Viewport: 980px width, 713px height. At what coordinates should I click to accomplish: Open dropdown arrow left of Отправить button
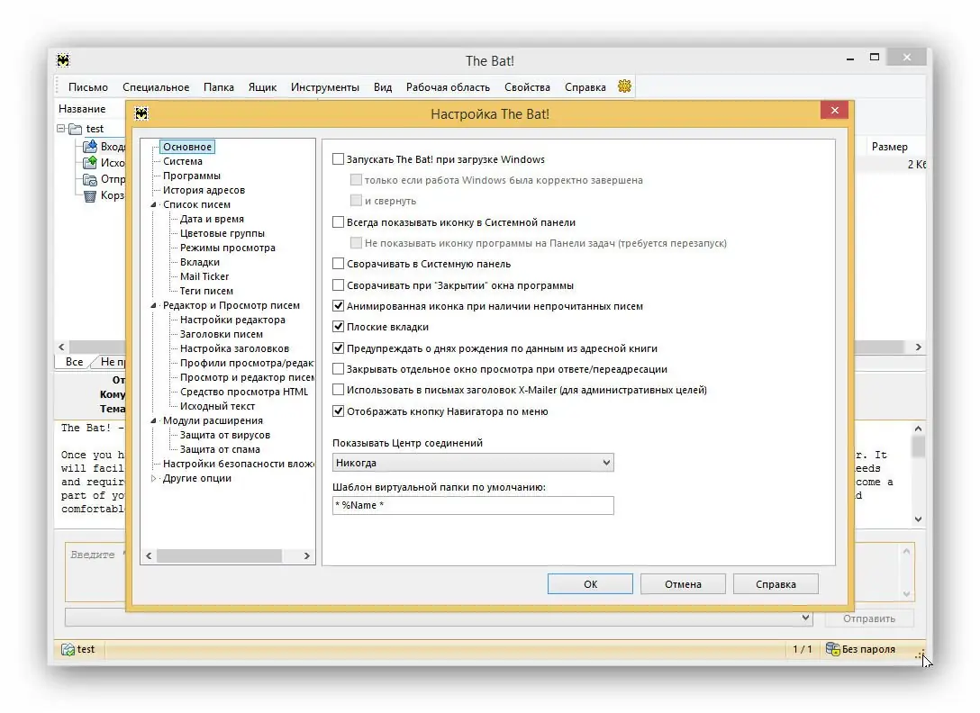point(805,618)
